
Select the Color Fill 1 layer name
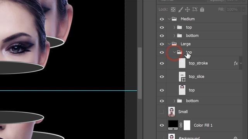pyautogui.click(x=203, y=125)
